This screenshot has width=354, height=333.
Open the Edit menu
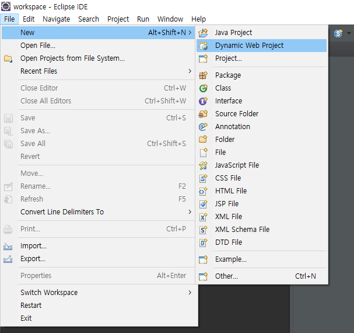pyautogui.click(x=29, y=19)
